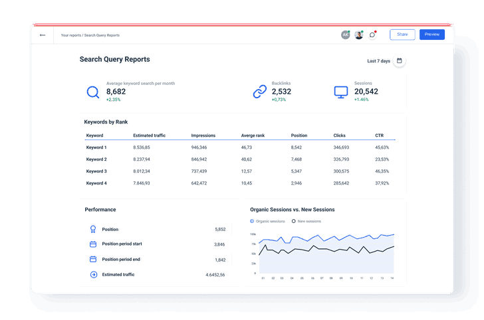Viewport: 484px width, 320px height.
Task: Sort by Estimated traffic column header
Action: pos(149,135)
